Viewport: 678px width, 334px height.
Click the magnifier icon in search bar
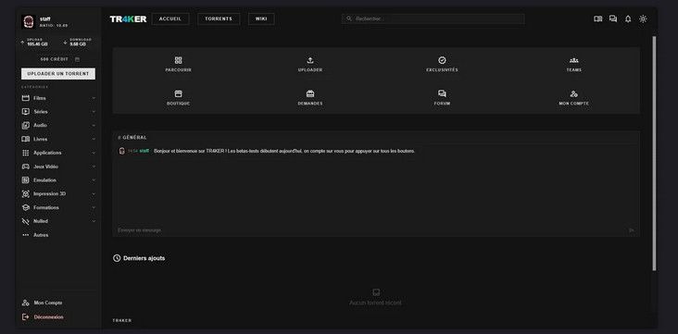349,19
